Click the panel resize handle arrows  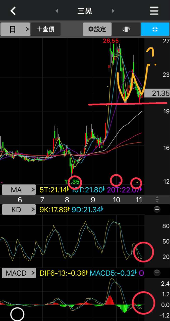click(157, 200)
